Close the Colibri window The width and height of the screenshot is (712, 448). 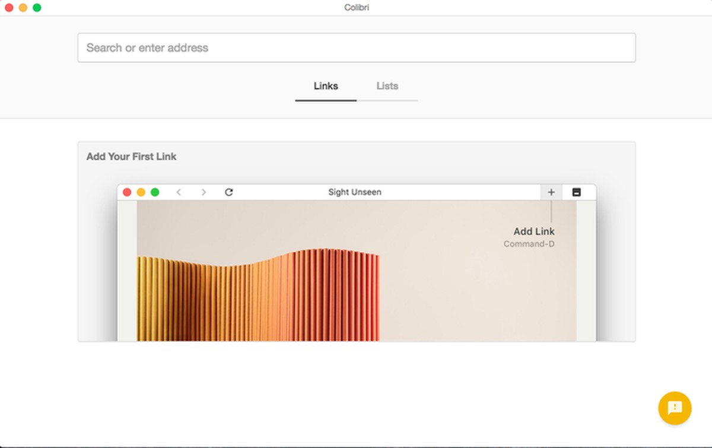9,8
